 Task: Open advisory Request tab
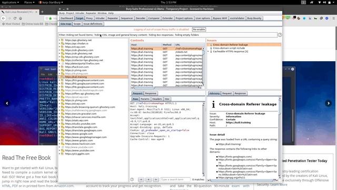(227, 93)
